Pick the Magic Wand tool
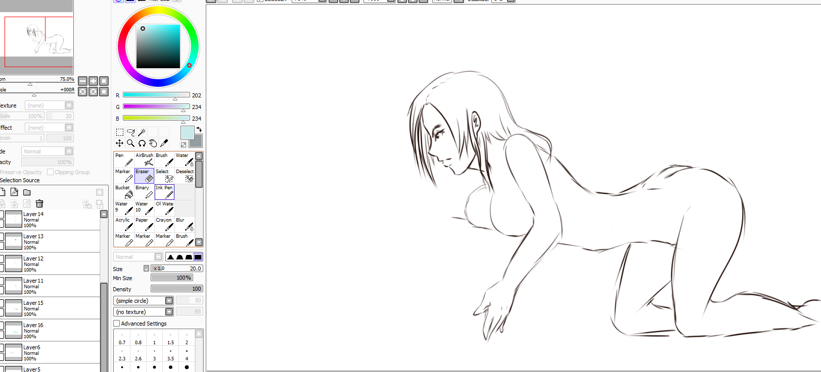Image resolution: width=821 pixels, height=372 pixels. (142, 132)
